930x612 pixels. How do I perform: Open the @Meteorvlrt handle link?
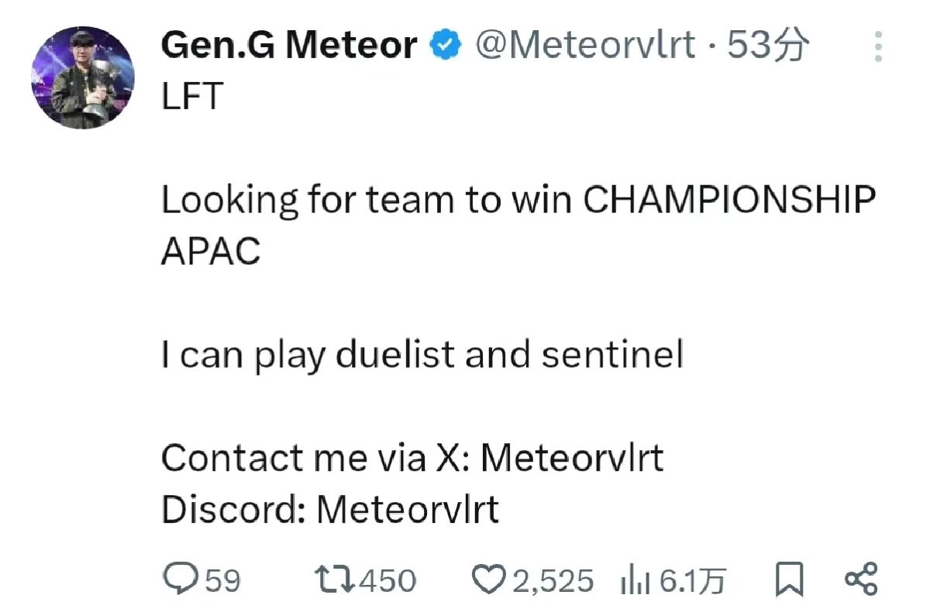pos(584,46)
